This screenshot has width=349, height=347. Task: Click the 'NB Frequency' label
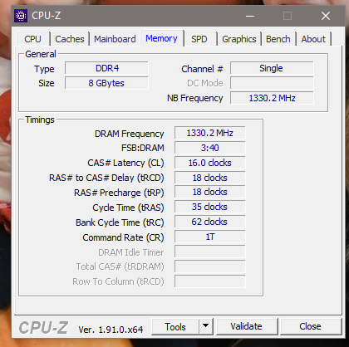click(195, 98)
